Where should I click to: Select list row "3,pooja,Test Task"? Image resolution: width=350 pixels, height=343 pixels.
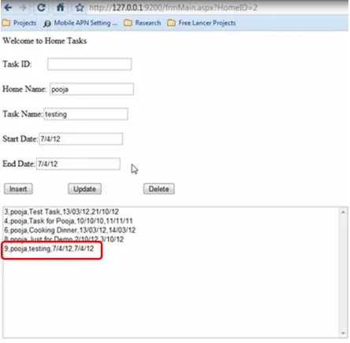pos(171,212)
